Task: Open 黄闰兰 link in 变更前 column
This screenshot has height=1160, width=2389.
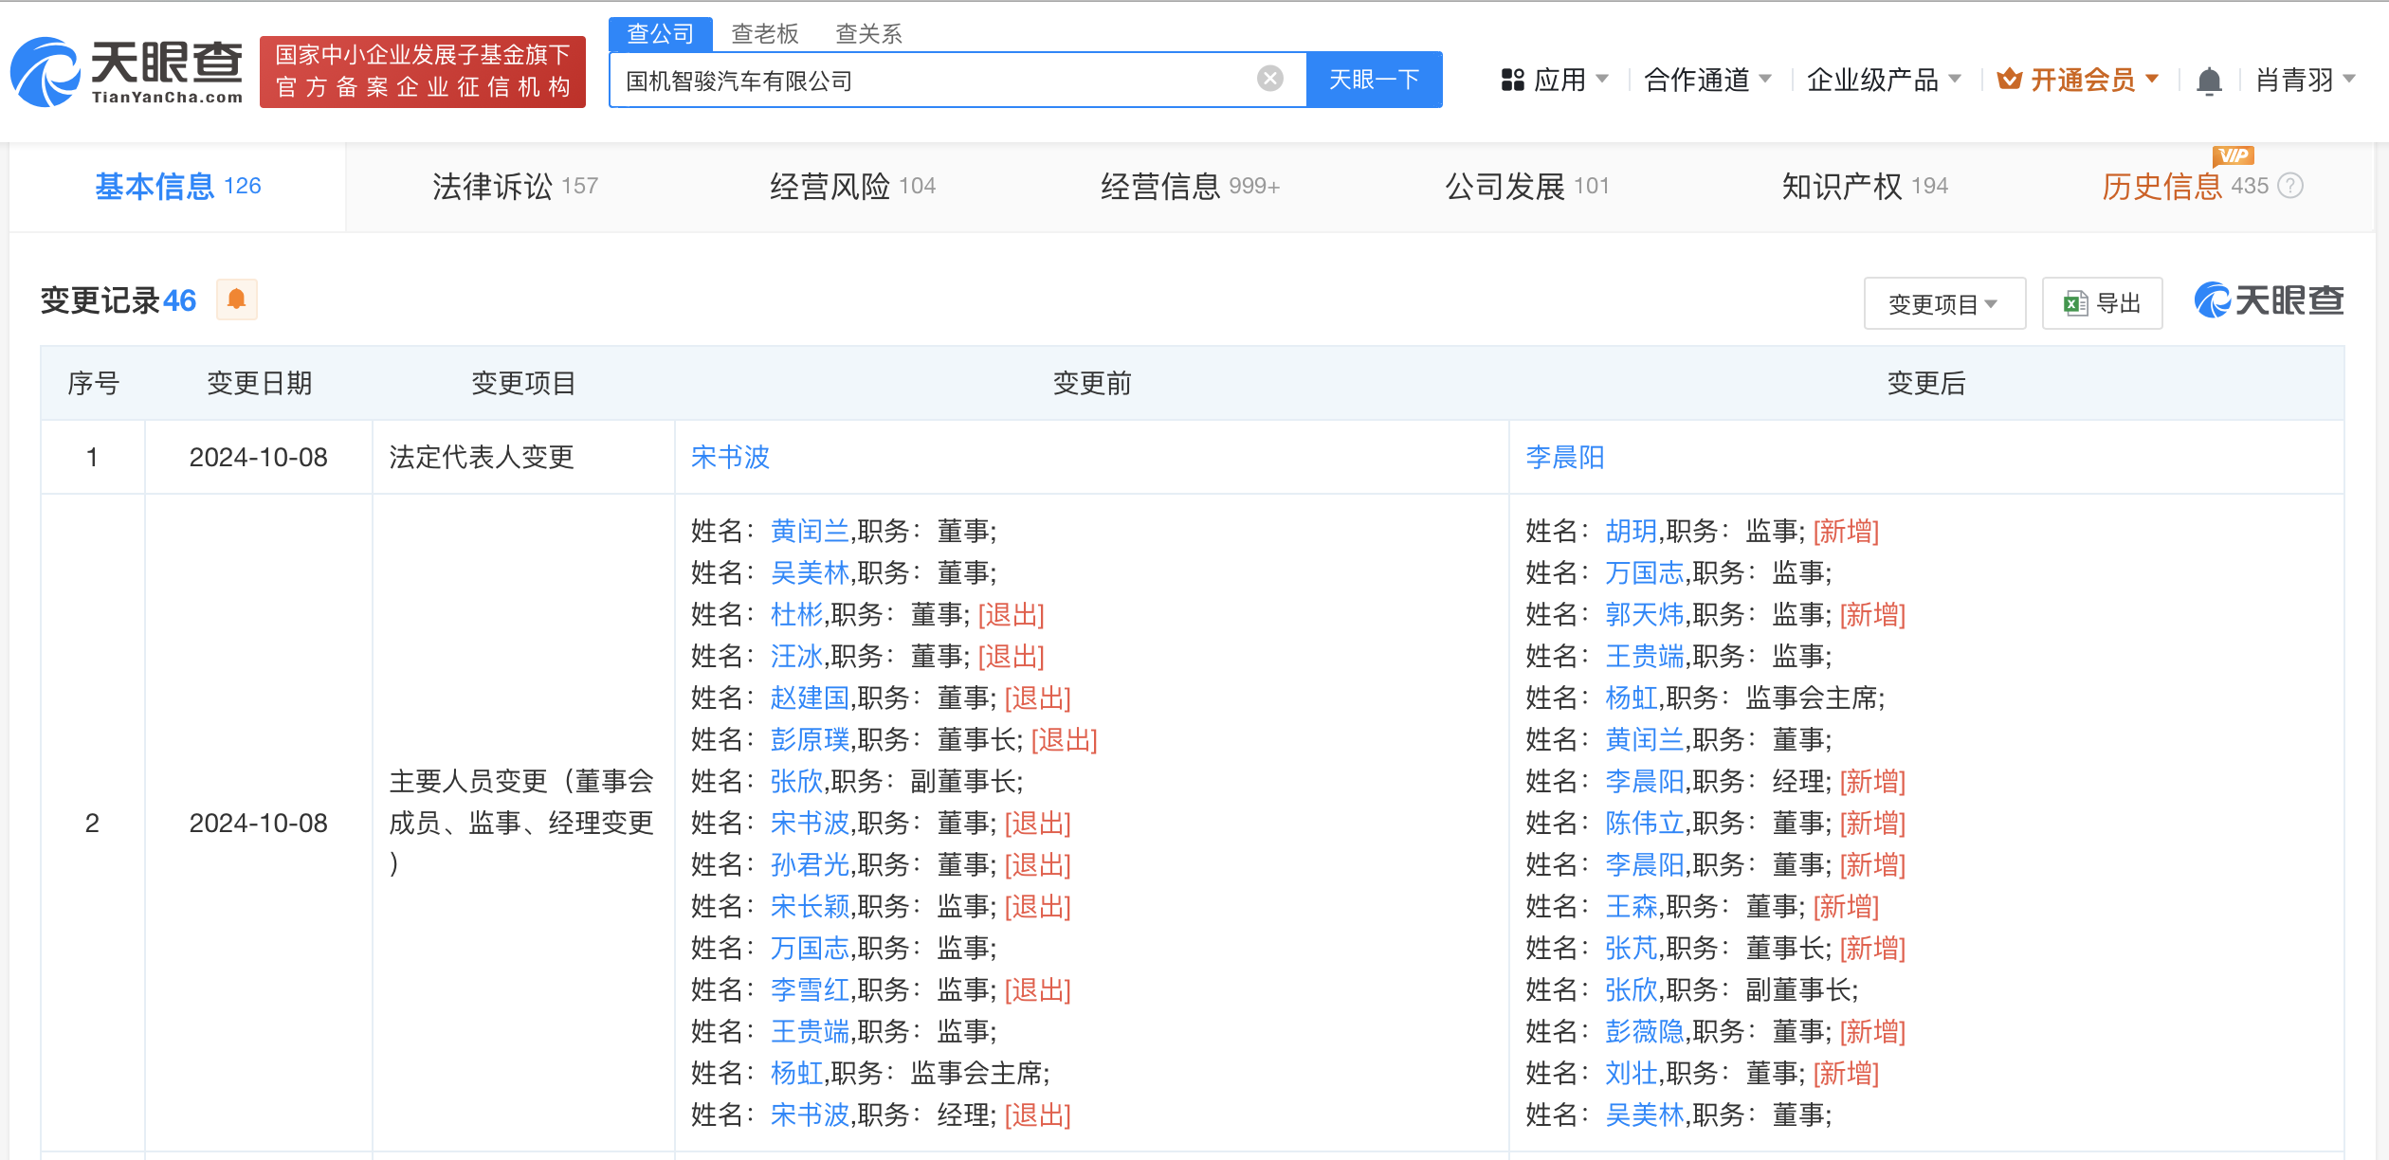Action: (810, 531)
